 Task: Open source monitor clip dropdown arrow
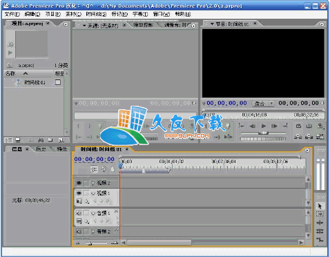[84, 26]
